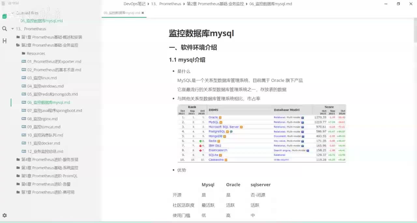Restore down the window using title bar button

(398, 4)
